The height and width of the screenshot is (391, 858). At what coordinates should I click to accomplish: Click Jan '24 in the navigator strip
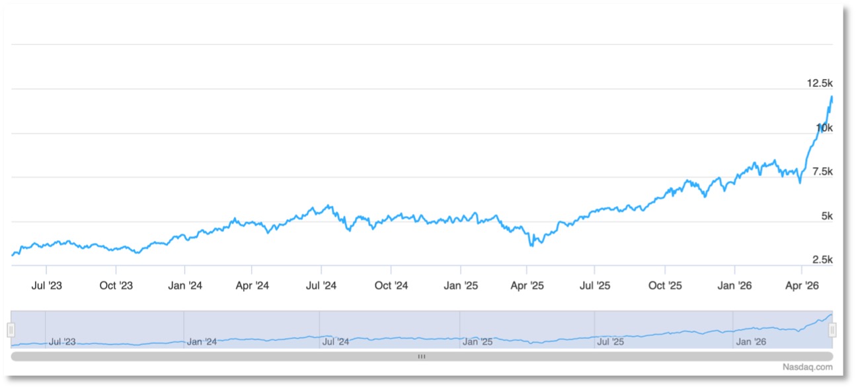click(202, 341)
